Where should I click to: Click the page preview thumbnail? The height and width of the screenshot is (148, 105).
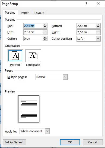tap(29, 109)
